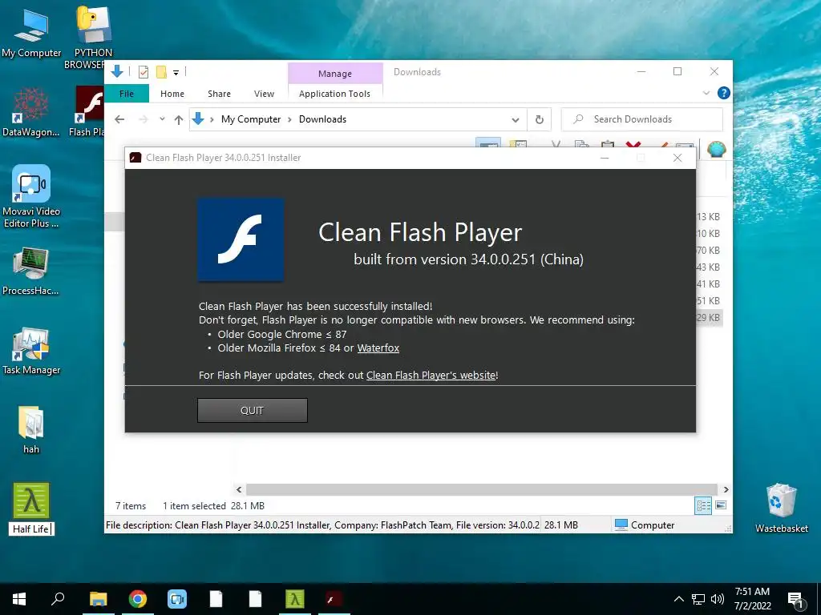Switch to details view layout
The image size is (821, 615).
coord(702,505)
